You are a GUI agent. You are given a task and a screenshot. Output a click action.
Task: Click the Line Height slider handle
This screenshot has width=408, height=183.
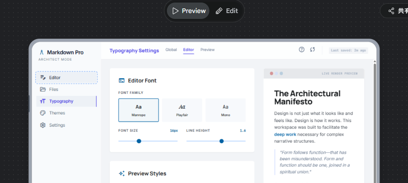[222, 141]
